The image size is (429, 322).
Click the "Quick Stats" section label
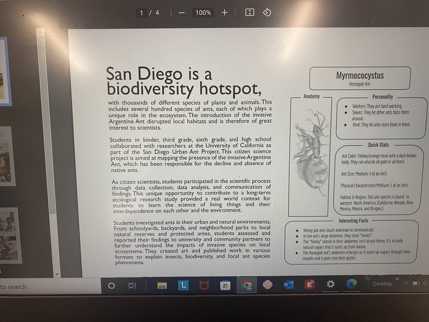point(379,145)
